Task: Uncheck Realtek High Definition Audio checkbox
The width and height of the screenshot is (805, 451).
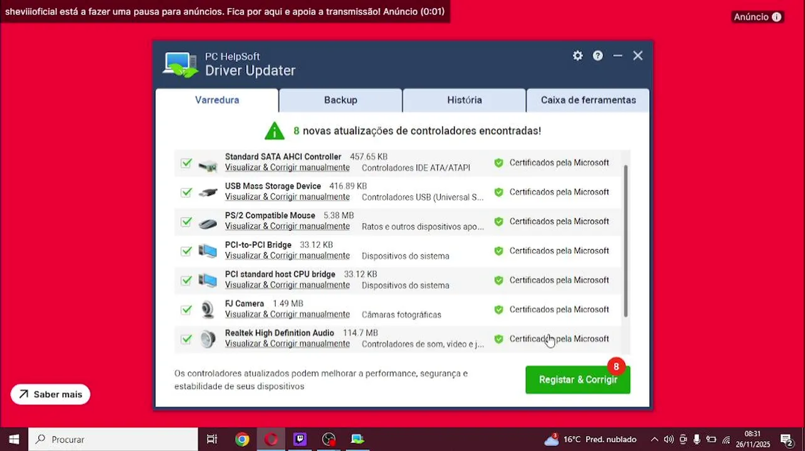Action: [186, 339]
